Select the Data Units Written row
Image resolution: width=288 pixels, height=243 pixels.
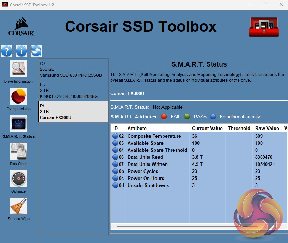[147, 164]
